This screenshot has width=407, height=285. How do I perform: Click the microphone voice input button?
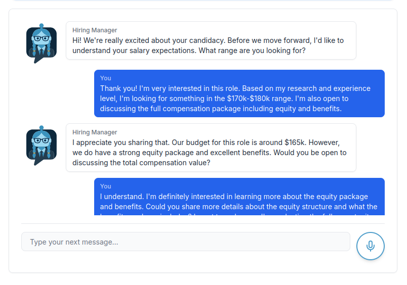pyautogui.click(x=370, y=246)
